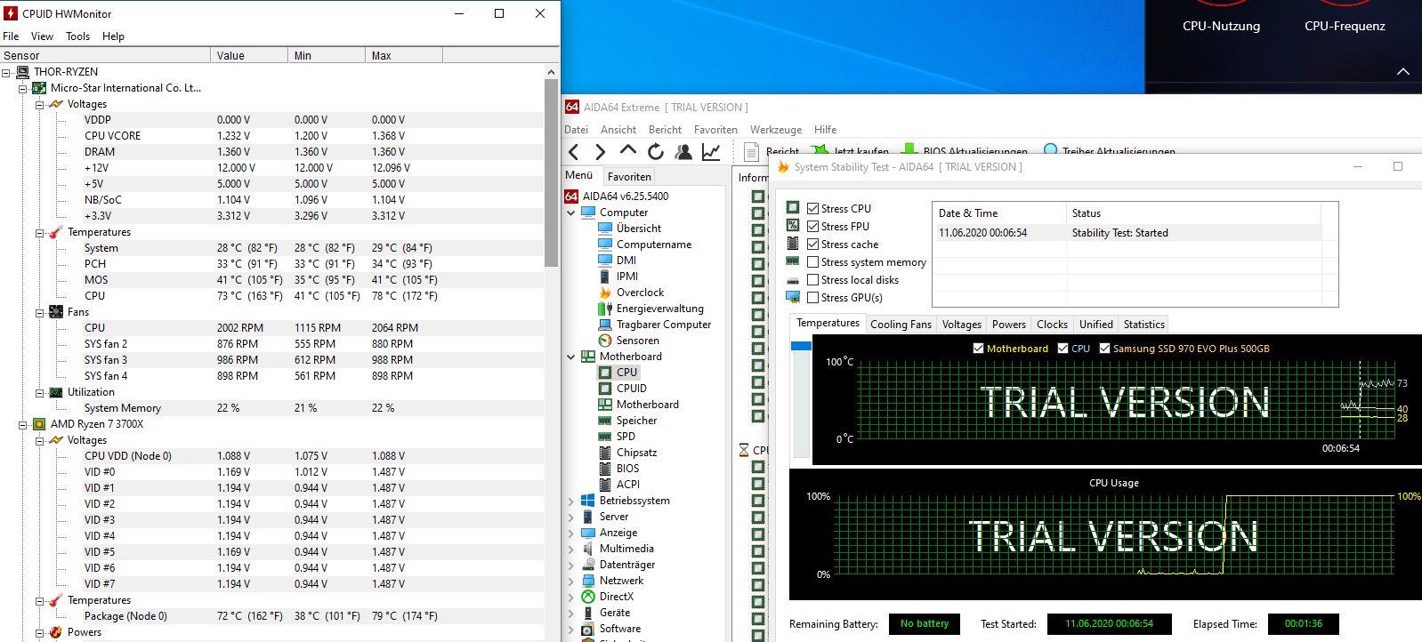Click the Chipsatz chip icon
1422x642 pixels.
click(605, 453)
